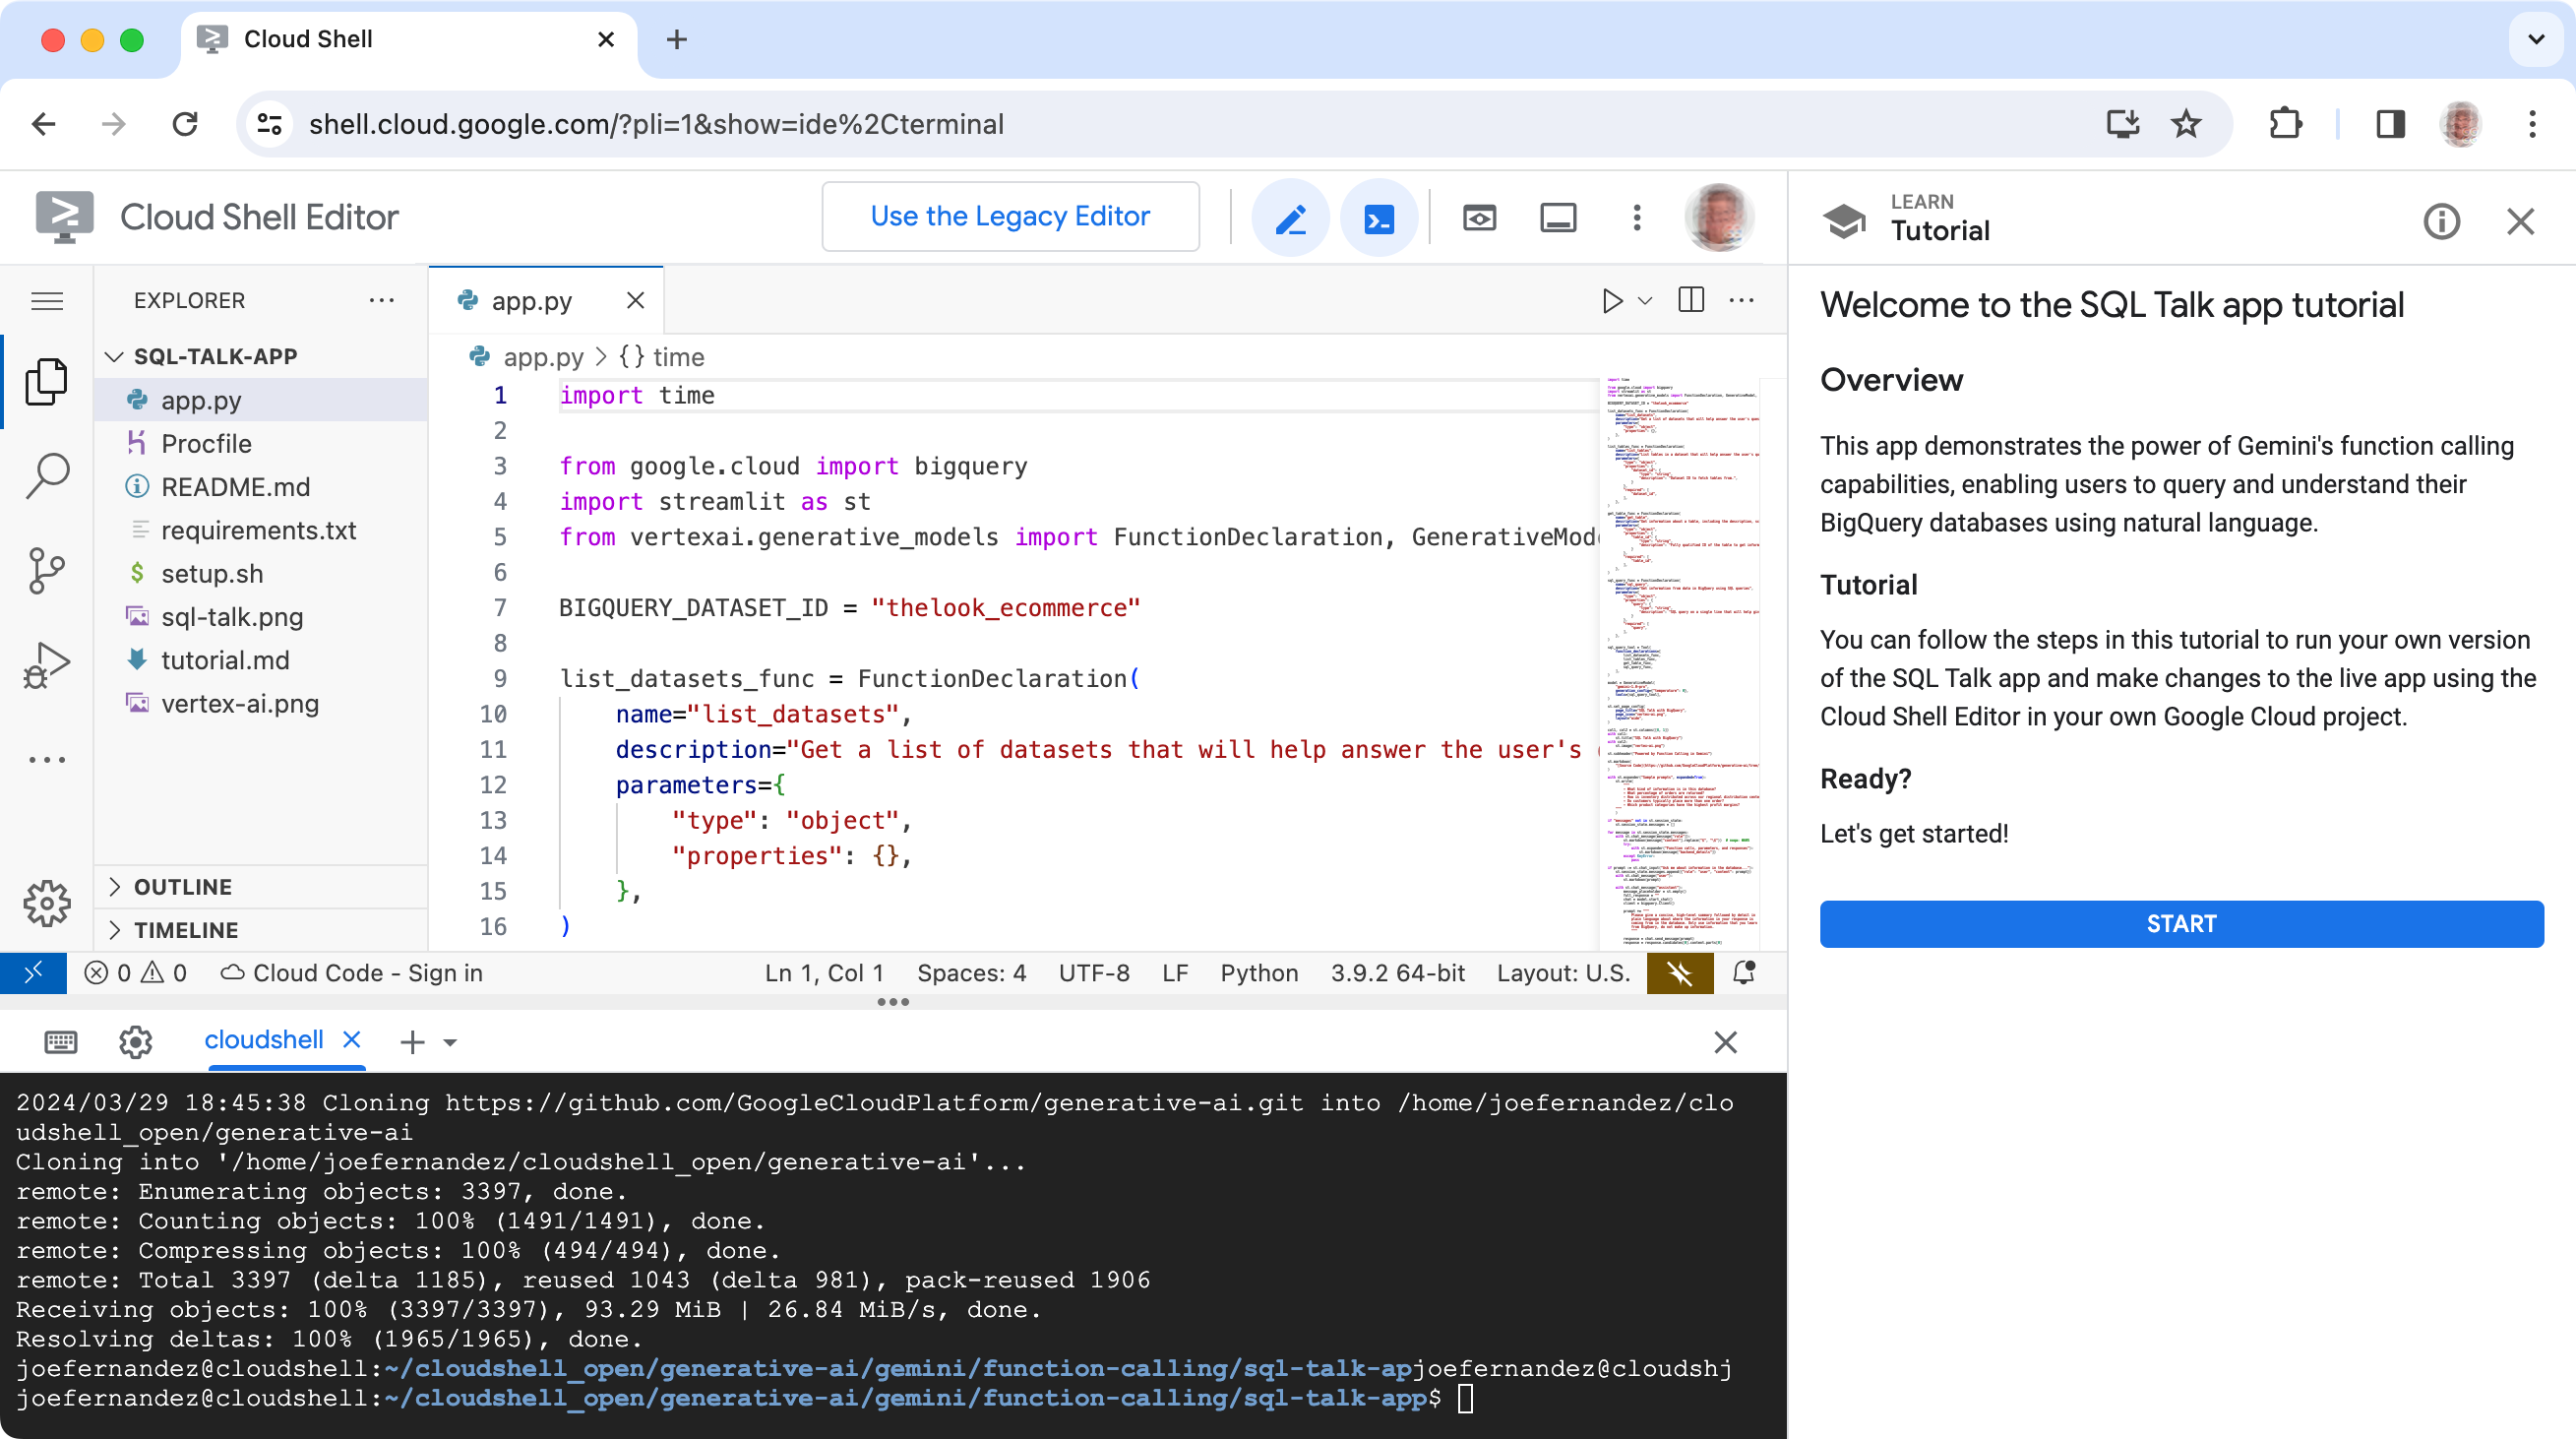This screenshot has height=1439, width=2576.
Task: Click Use the Legacy Editor button
Action: point(1011,216)
